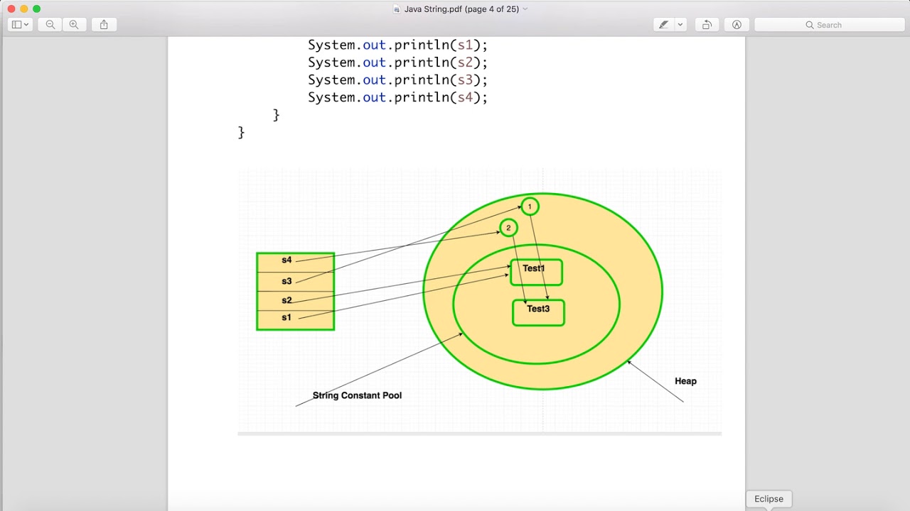The height and width of the screenshot is (511, 910).
Task: Select the Highlight pen tool
Action: (663, 25)
